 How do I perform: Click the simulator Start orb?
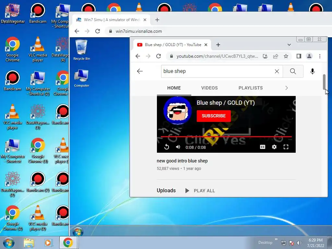point(78,231)
